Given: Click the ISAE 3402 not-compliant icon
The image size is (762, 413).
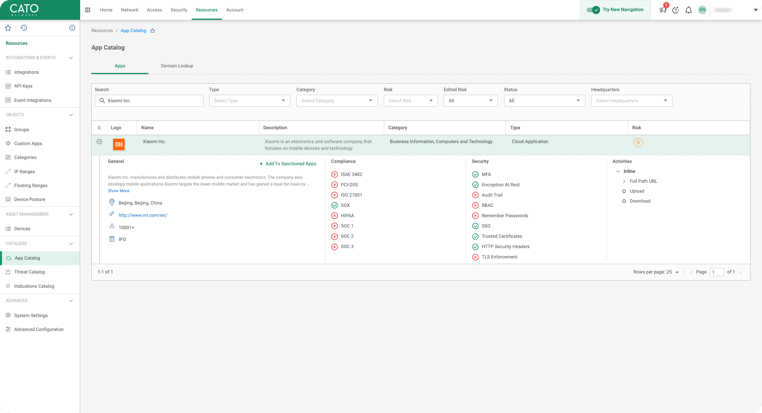Looking at the screenshot, I should (x=335, y=174).
